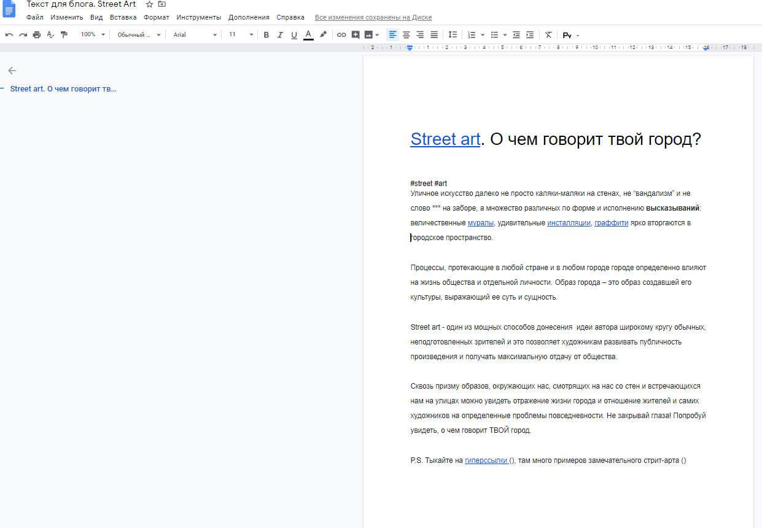Close the document outline with the back arrow
Image resolution: width=762 pixels, height=528 pixels.
pyautogui.click(x=12, y=71)
